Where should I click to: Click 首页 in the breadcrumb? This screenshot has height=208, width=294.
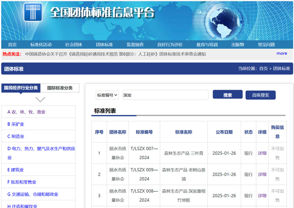[x=263, y=68]
